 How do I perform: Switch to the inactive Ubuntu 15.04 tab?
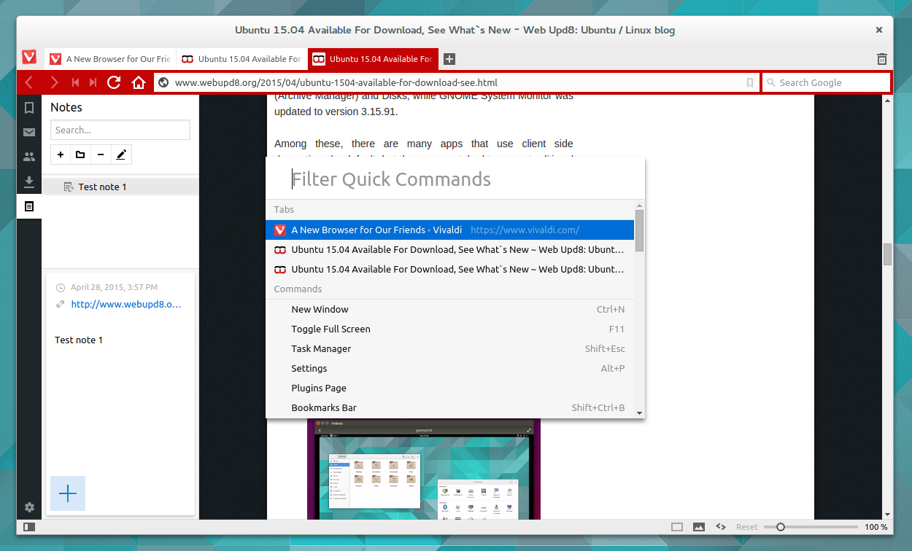[x=241, y=59]
